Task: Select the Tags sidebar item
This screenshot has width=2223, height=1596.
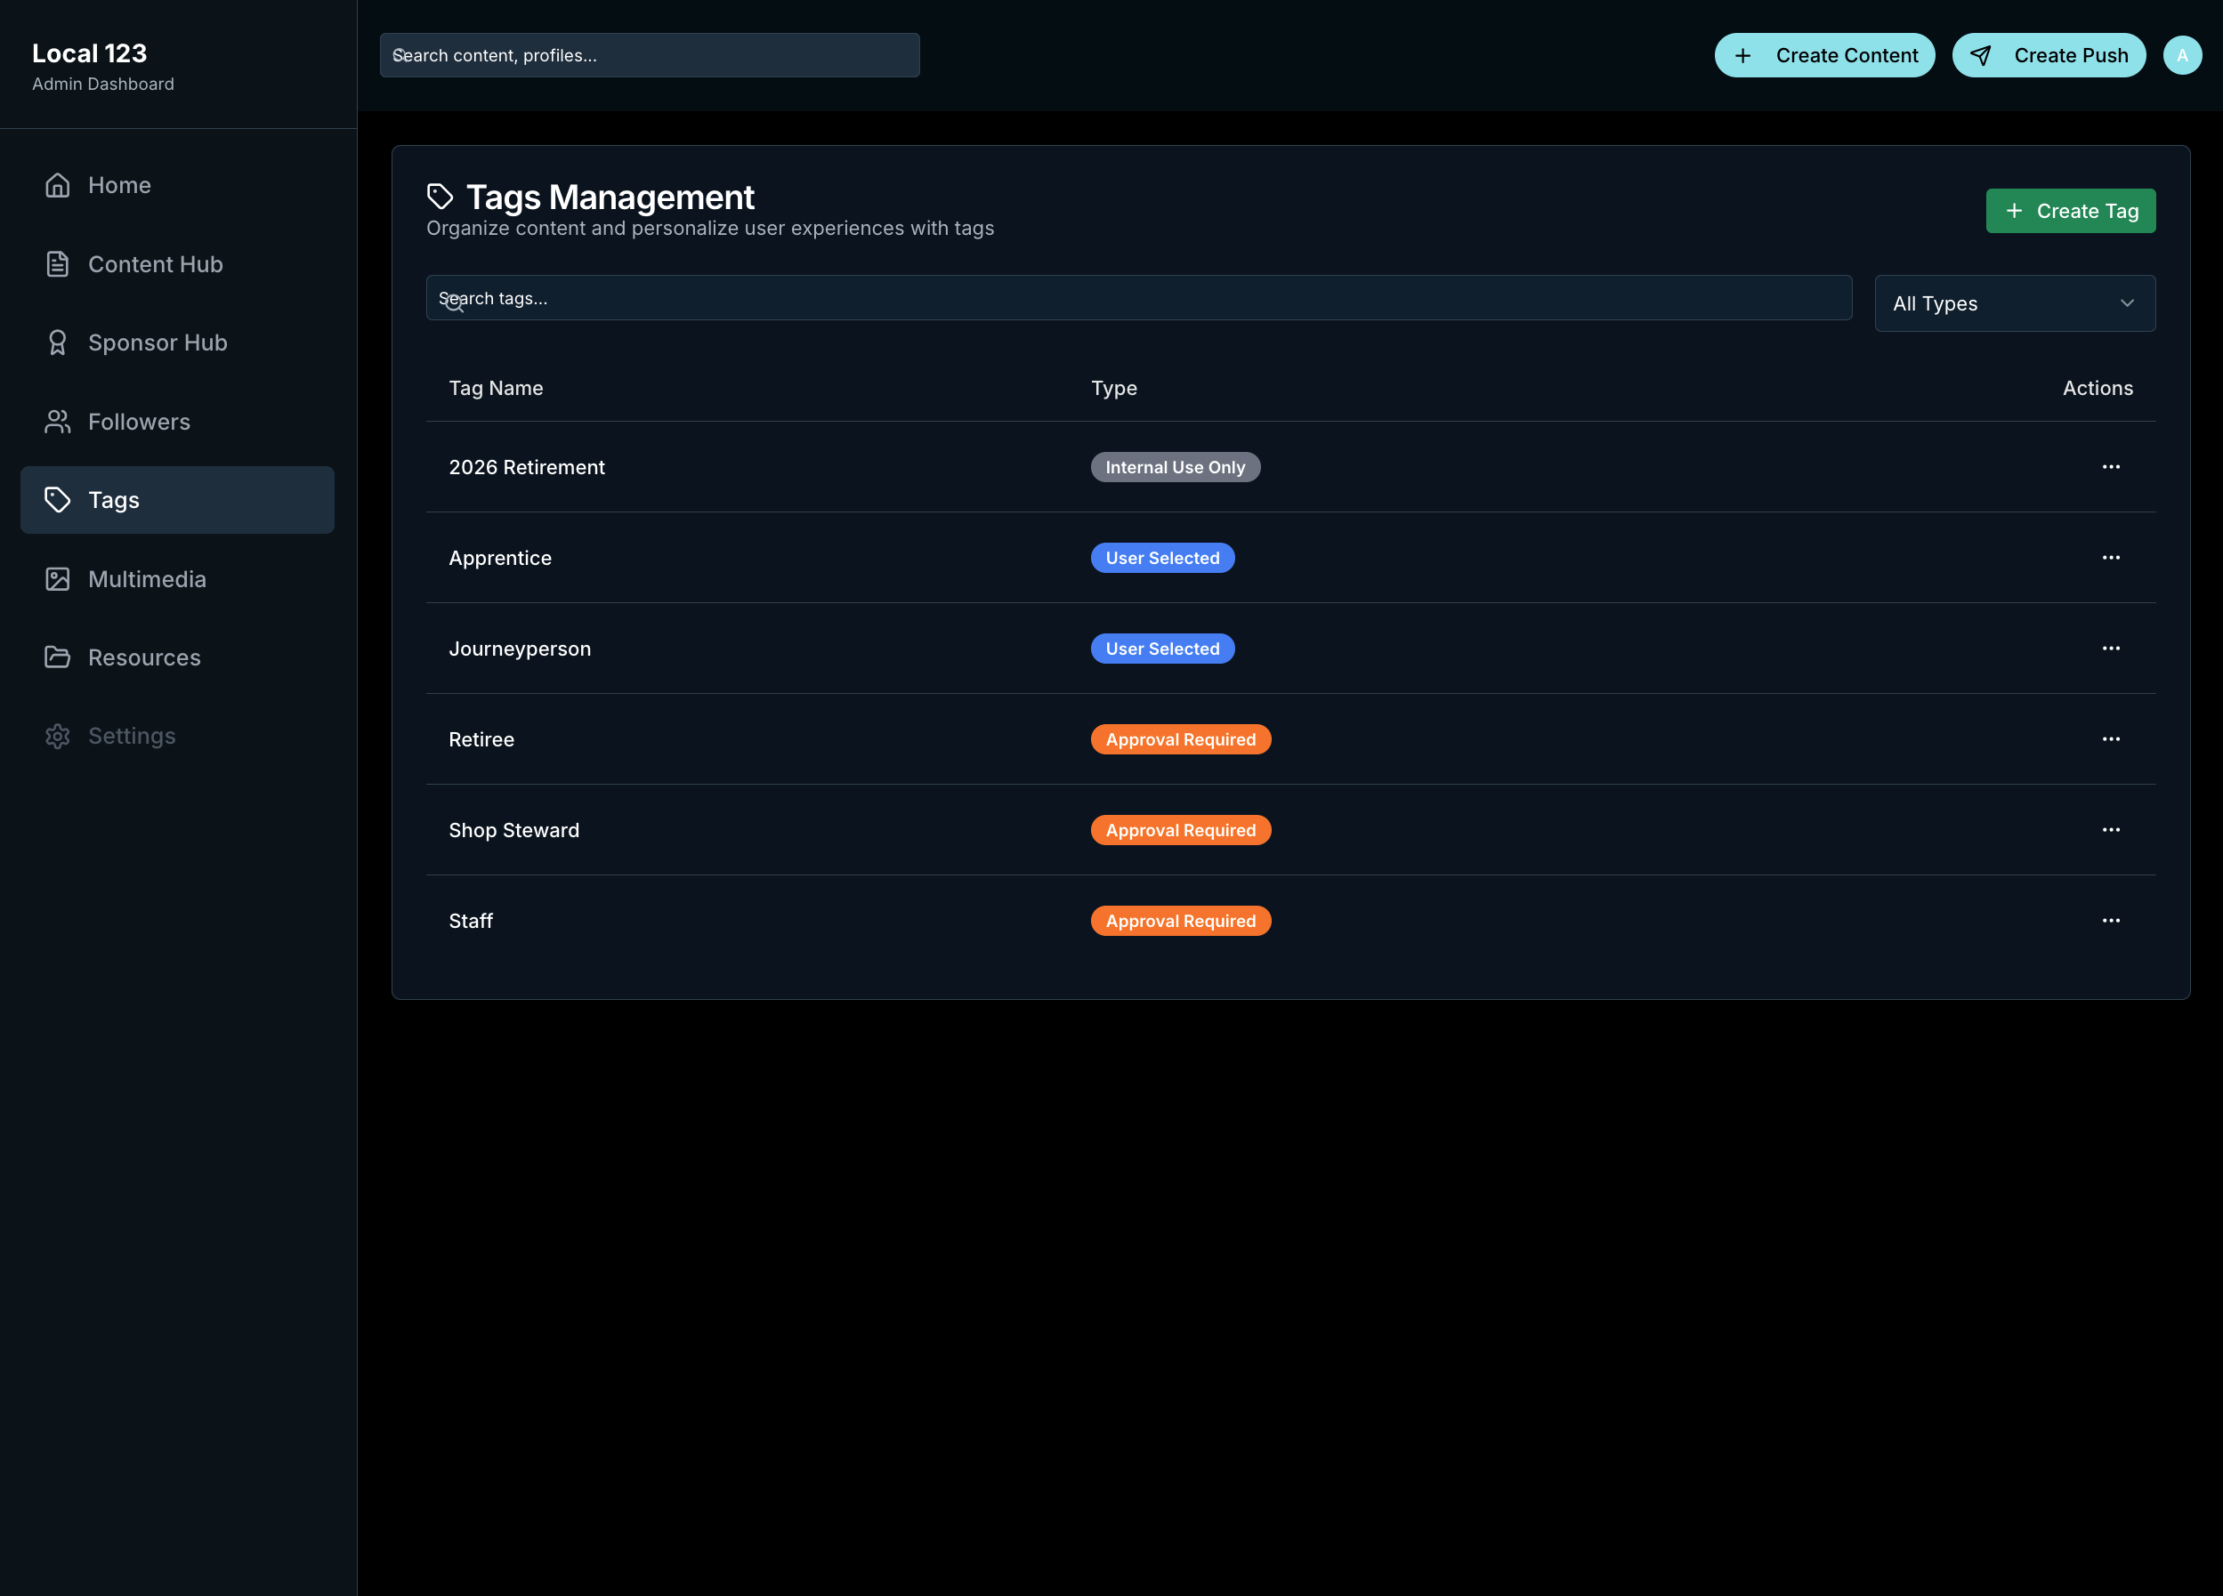Action: 177,500
